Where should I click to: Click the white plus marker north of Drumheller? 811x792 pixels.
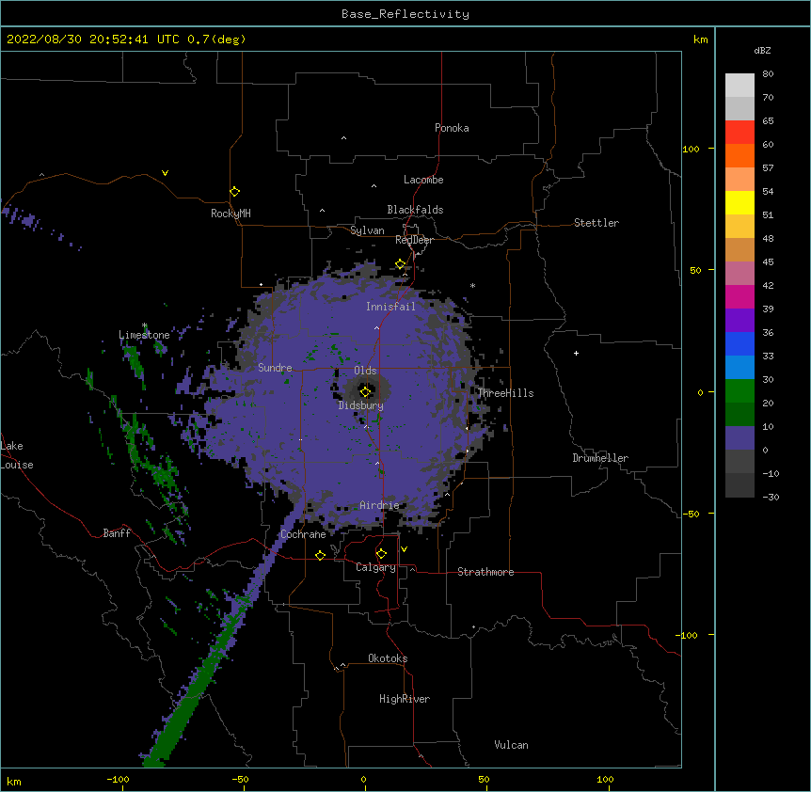(576, 353)
